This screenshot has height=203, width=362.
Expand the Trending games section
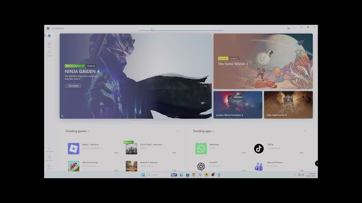(x=77, y=131)
